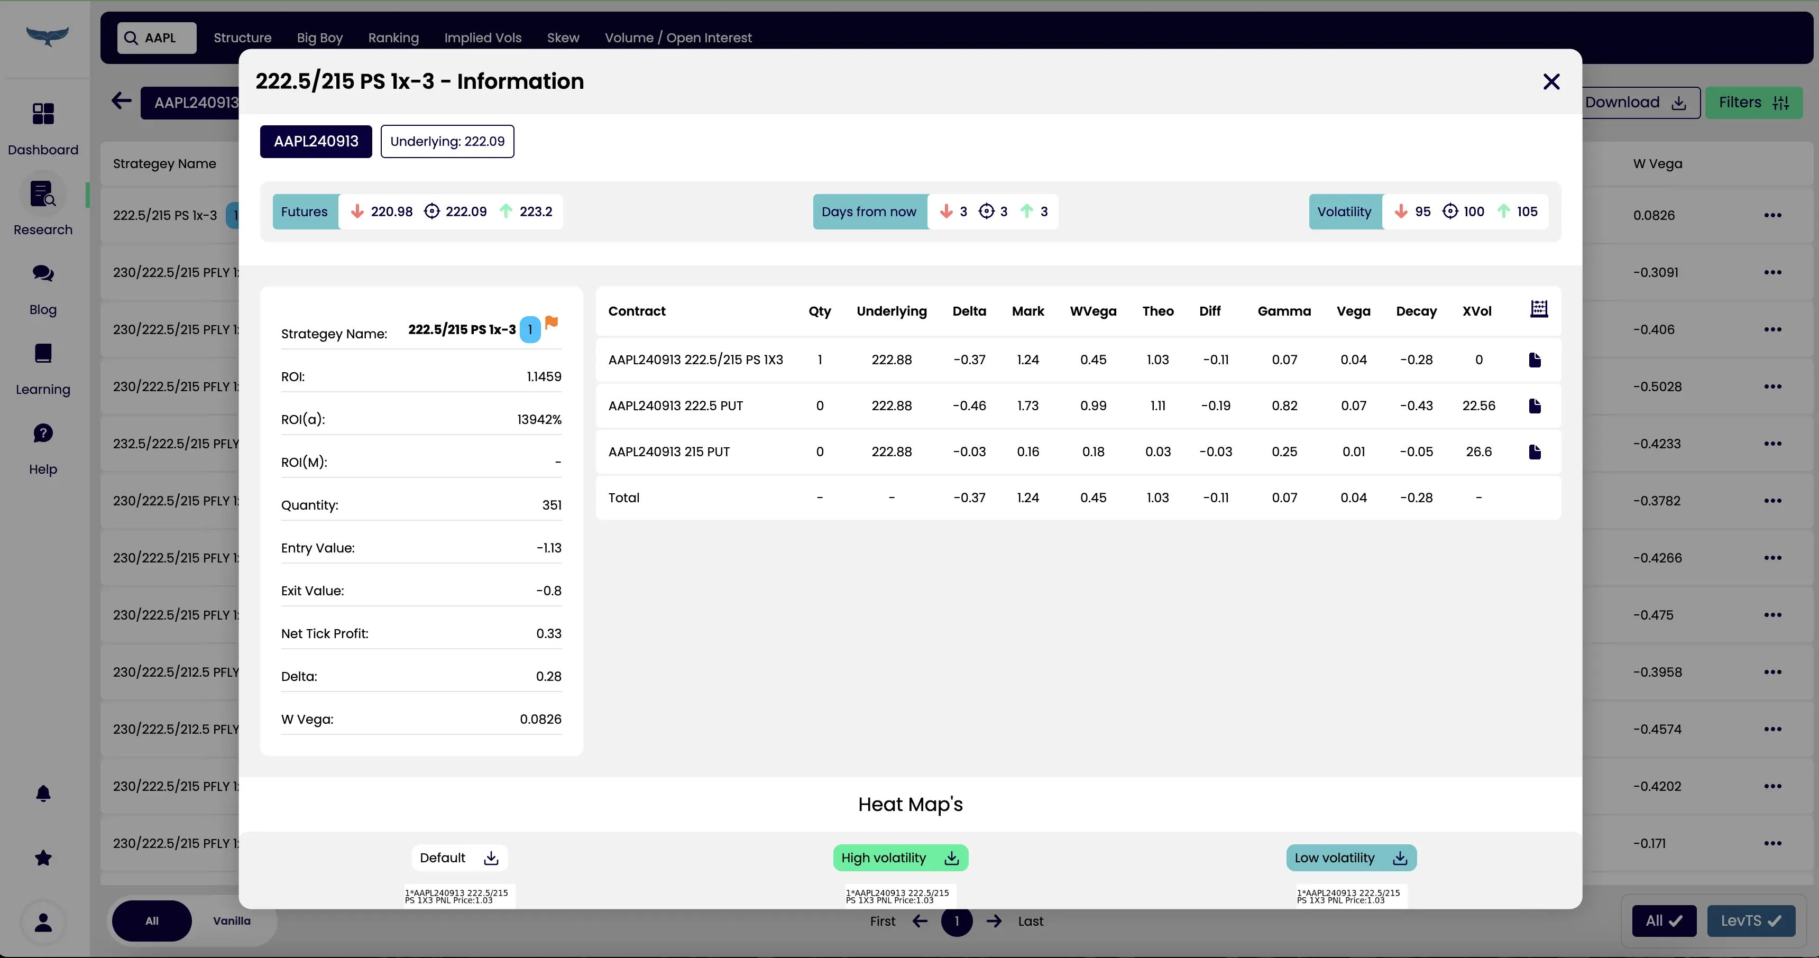Open favorites star in the sidebar
Image resolution: width=1819 pixels, height=958 pixels.
click(43, 858)
